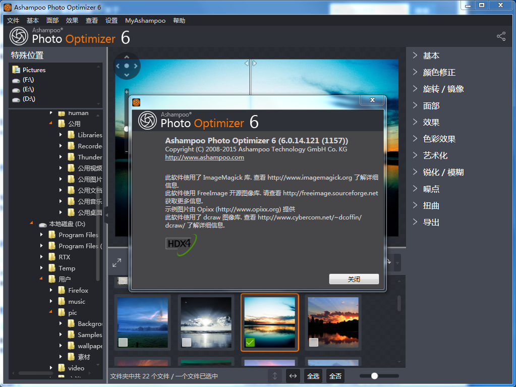Click the zoom-in plus icon on preview
The image size is (516, 387).
point(127,92)
